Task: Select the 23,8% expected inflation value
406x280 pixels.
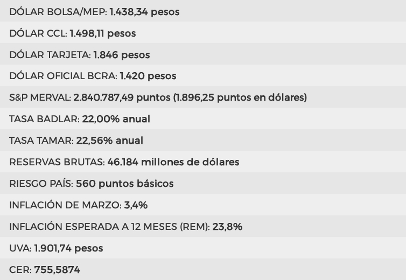Action: pos(227,227)
